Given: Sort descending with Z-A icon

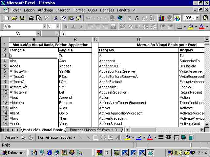Looking at the screenshot, I should click(152, 18).
